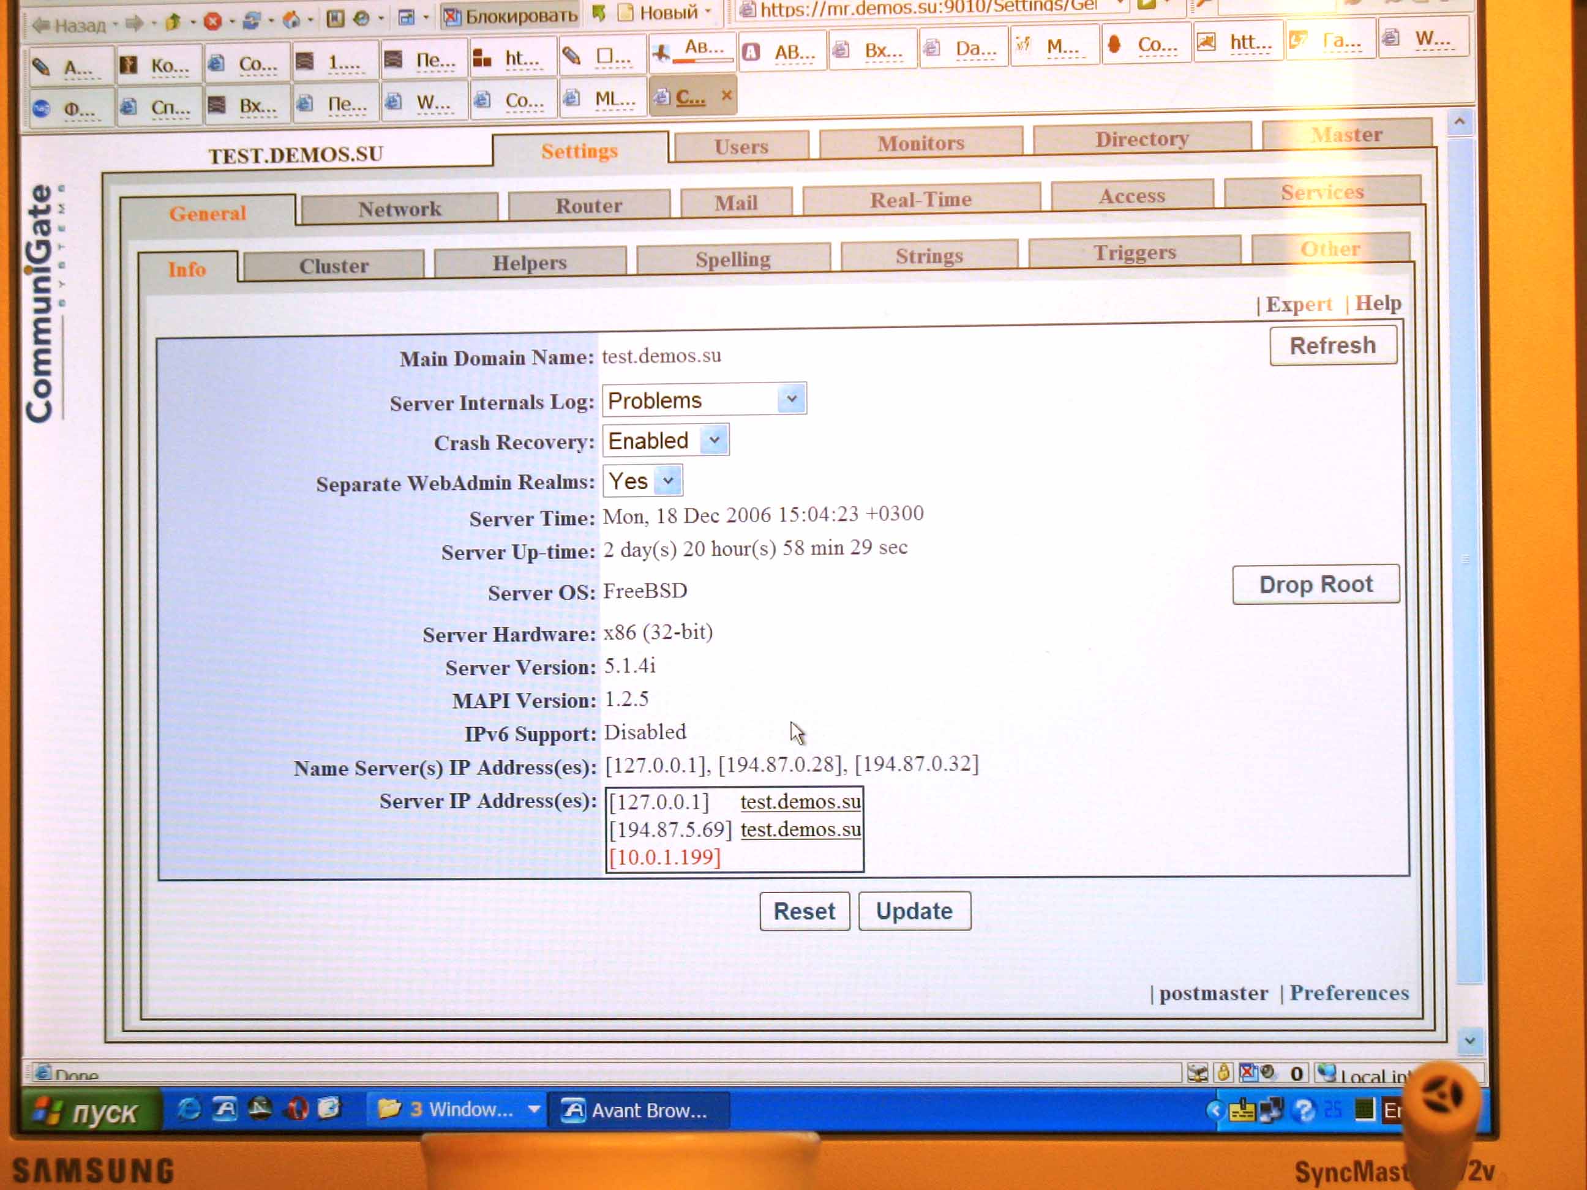Open Server Internals Log dropdown
The width and height of the screenshot is (1587, 1190).
pos(704,399)
